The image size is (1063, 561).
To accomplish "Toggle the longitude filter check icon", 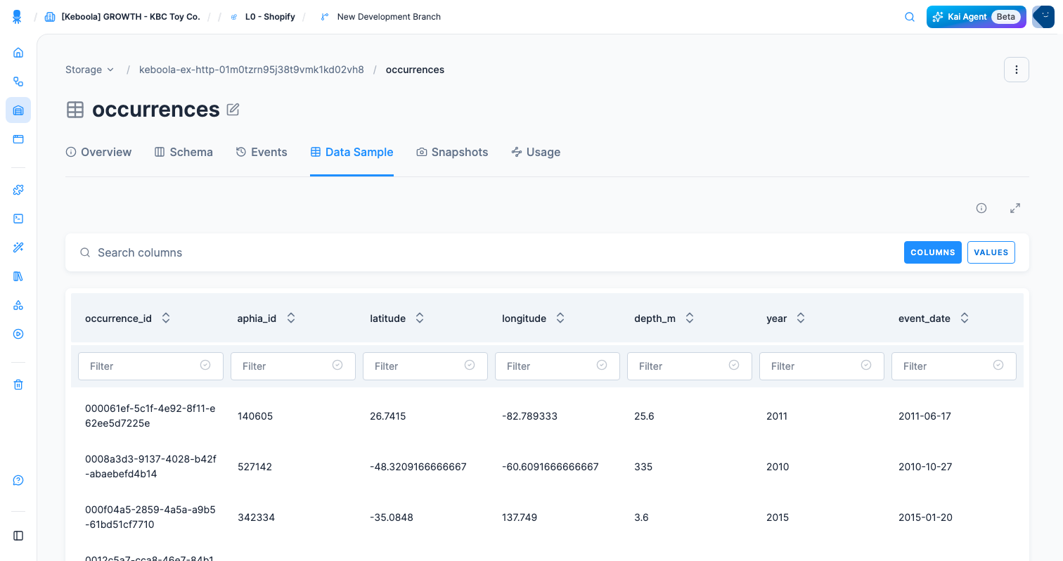I will pyautogui.click(x=602, y=365).
